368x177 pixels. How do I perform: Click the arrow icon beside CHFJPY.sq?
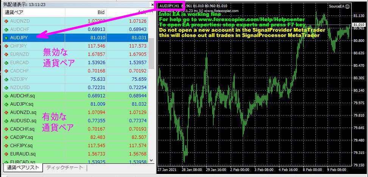click(x=6, y=145)
